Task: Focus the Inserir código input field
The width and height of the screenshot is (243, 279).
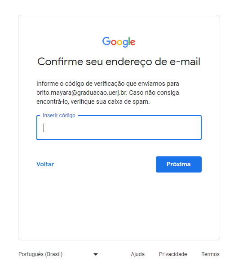Action: pos(119,128)
